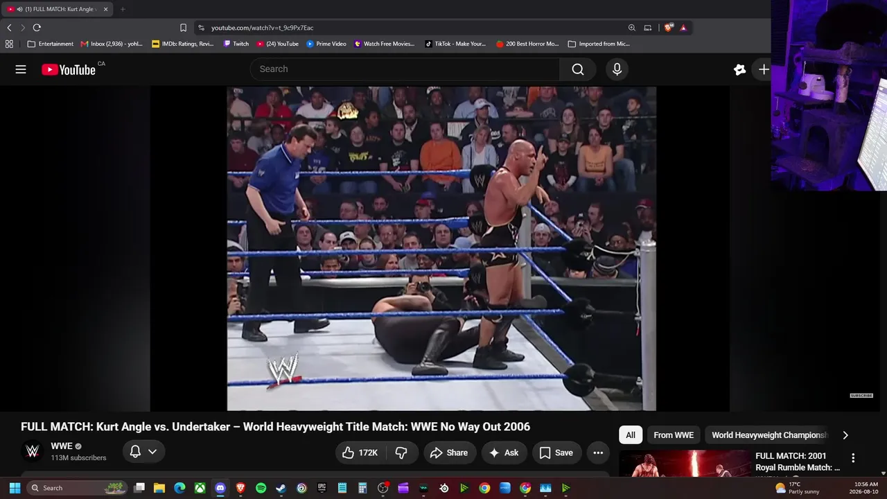The width and height of the screenshot is (887, 499).
Task: Open the WWE channel avatar
Action: tap(32, 452)
